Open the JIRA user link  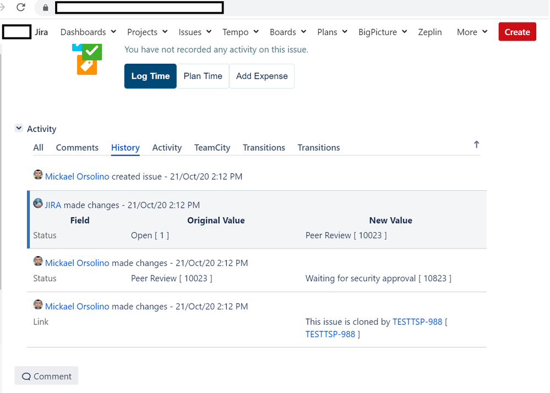pyautogui.click(x=53, y=205)
